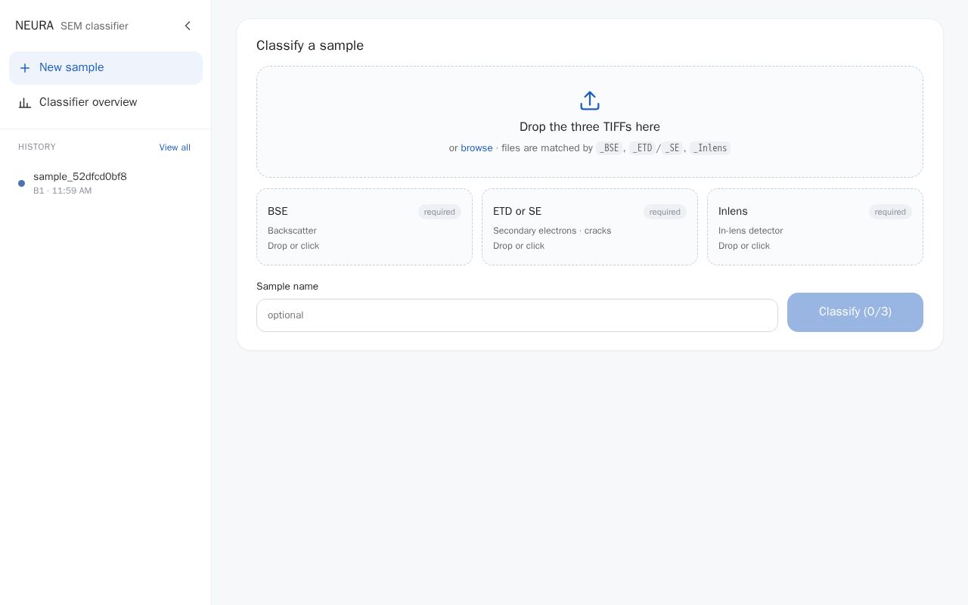Focus the Sample name input field
This screenshot has height=605, width=968.
[x=517, y=315]
